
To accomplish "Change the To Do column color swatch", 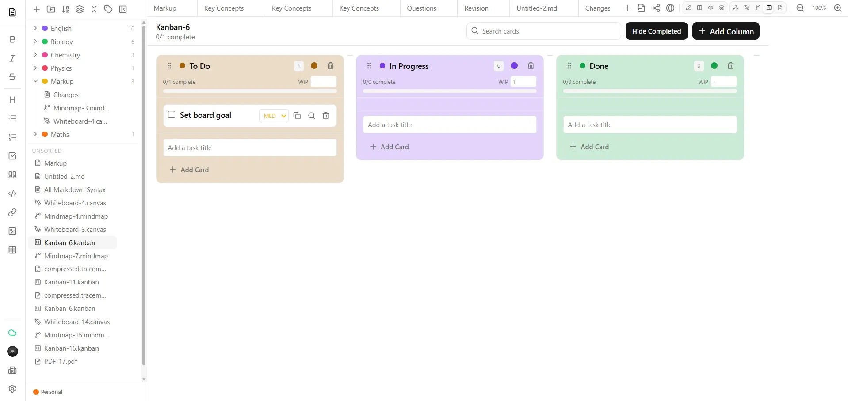I will [314, 66].
